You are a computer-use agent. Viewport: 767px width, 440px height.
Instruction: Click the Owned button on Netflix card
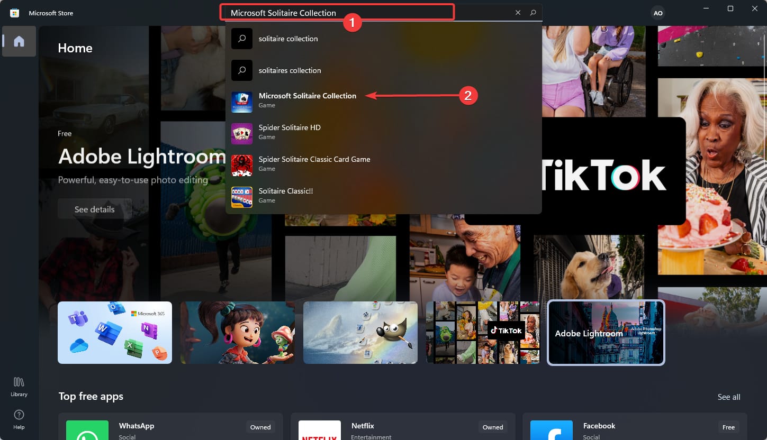coord(493,427)
